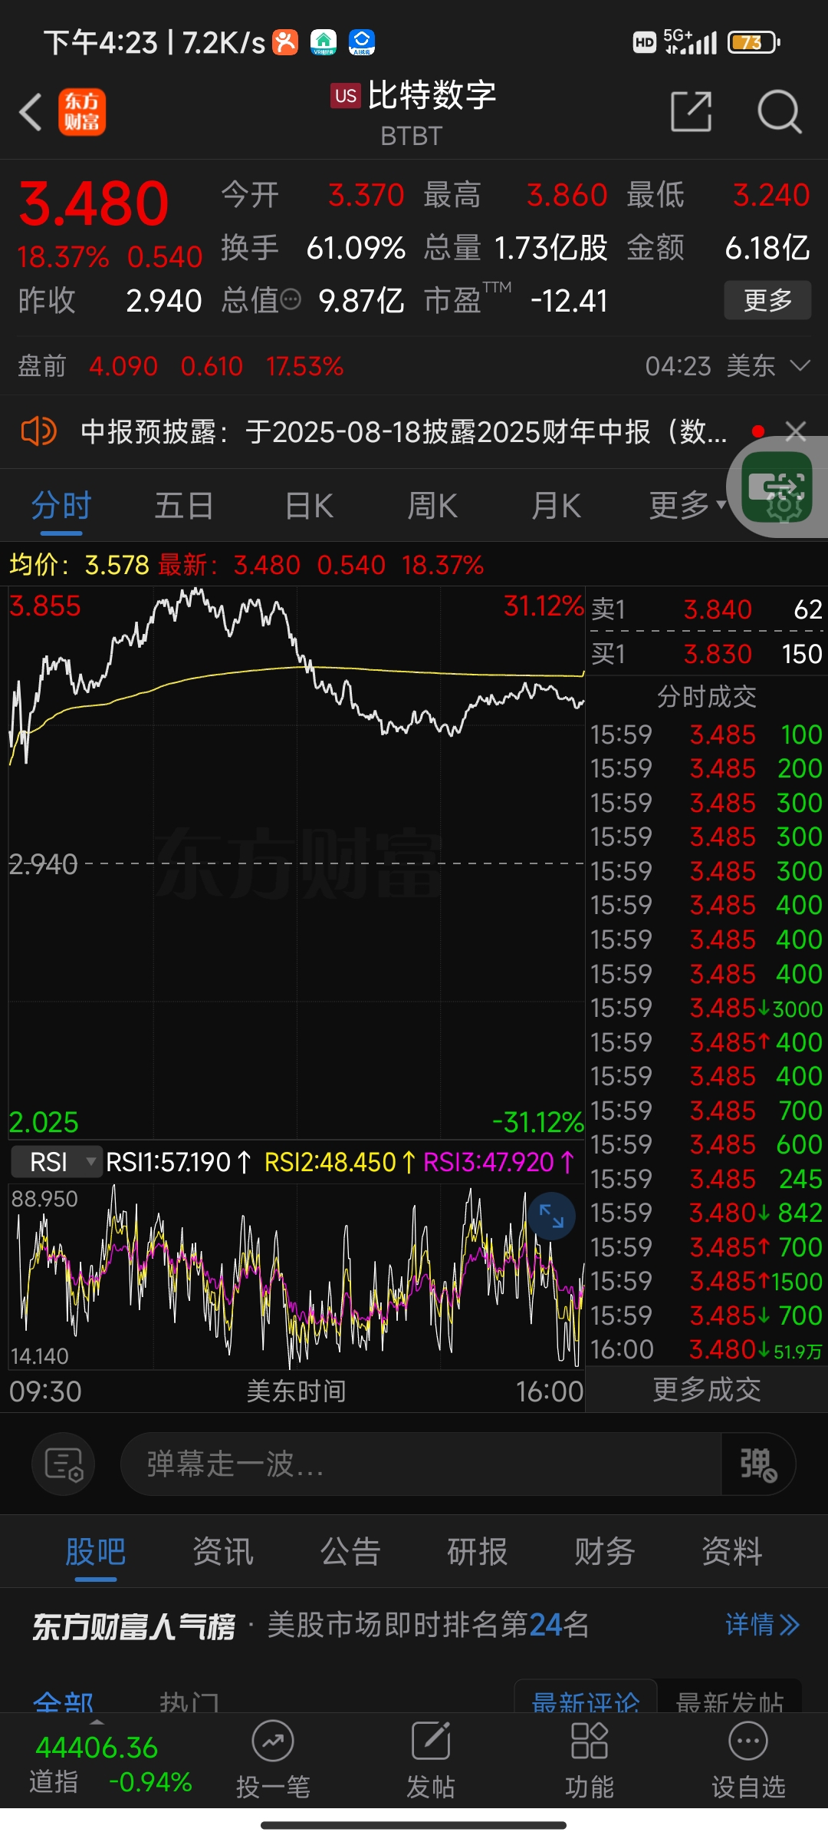Toggle the 弹 danmaku button
Viewport: 828px width, 1842px height.
click(757, 1464)
